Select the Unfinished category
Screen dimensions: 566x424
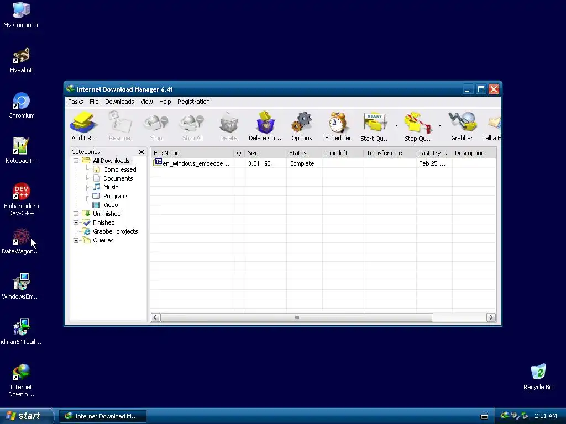coord(107,214)
